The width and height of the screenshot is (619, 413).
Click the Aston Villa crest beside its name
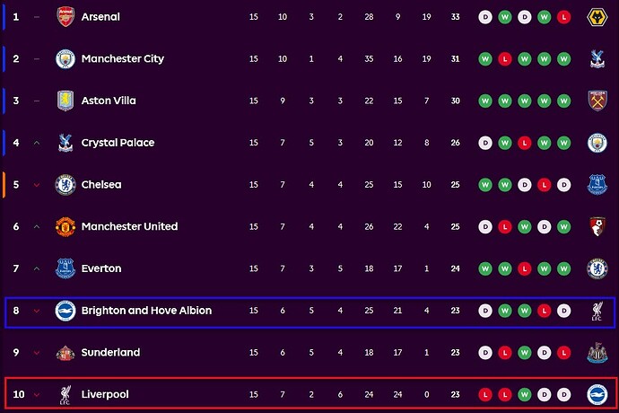click(x=65, y=101)
